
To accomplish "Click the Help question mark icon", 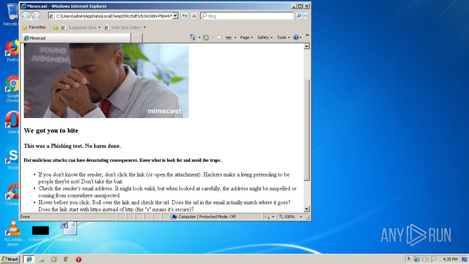I will tap(296, 37).
